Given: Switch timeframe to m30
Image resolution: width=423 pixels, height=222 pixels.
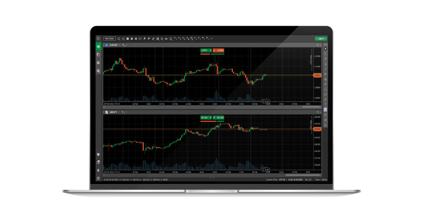Looking at the screenshot, I should click(188, 39).
